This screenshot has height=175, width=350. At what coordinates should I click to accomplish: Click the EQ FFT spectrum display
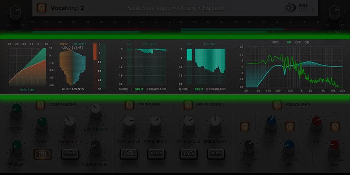coord(294,67)
